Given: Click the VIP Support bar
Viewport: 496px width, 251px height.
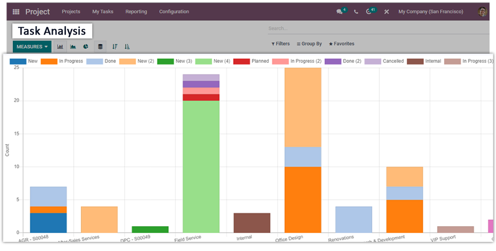Looking at the screenshot, I should pos(456,230).
